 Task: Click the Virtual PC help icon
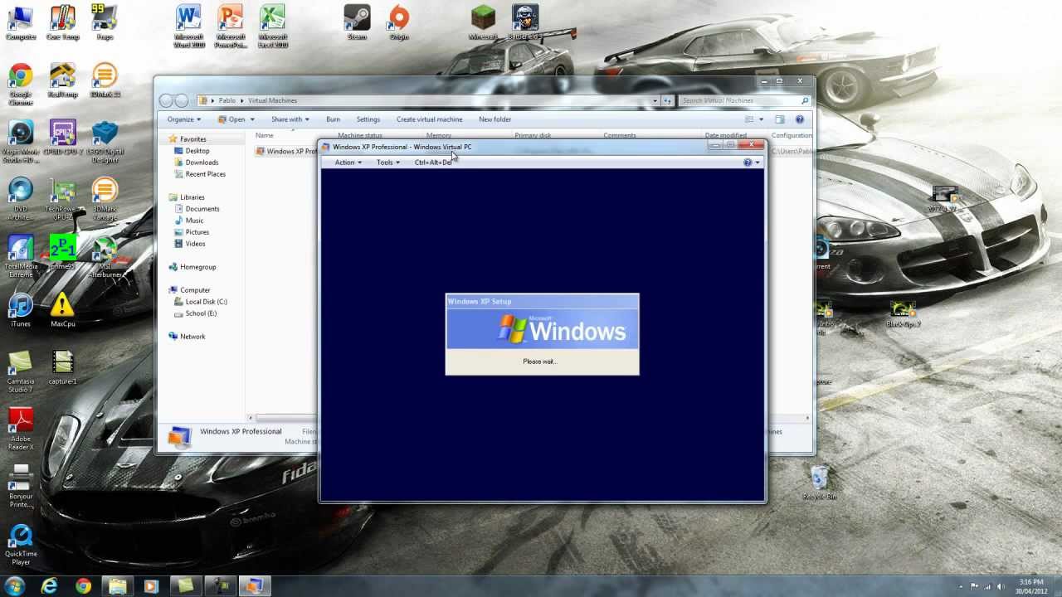click(x=748, y=163)
